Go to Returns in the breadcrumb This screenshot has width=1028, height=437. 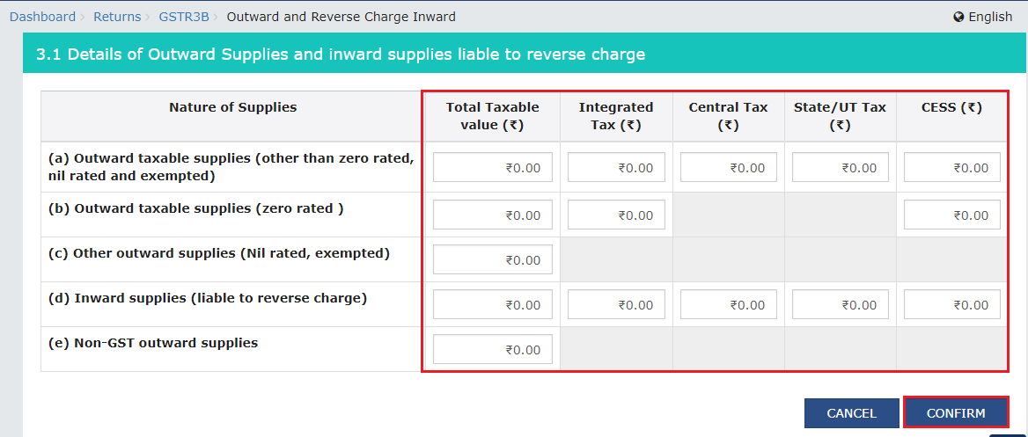point(117,17)
